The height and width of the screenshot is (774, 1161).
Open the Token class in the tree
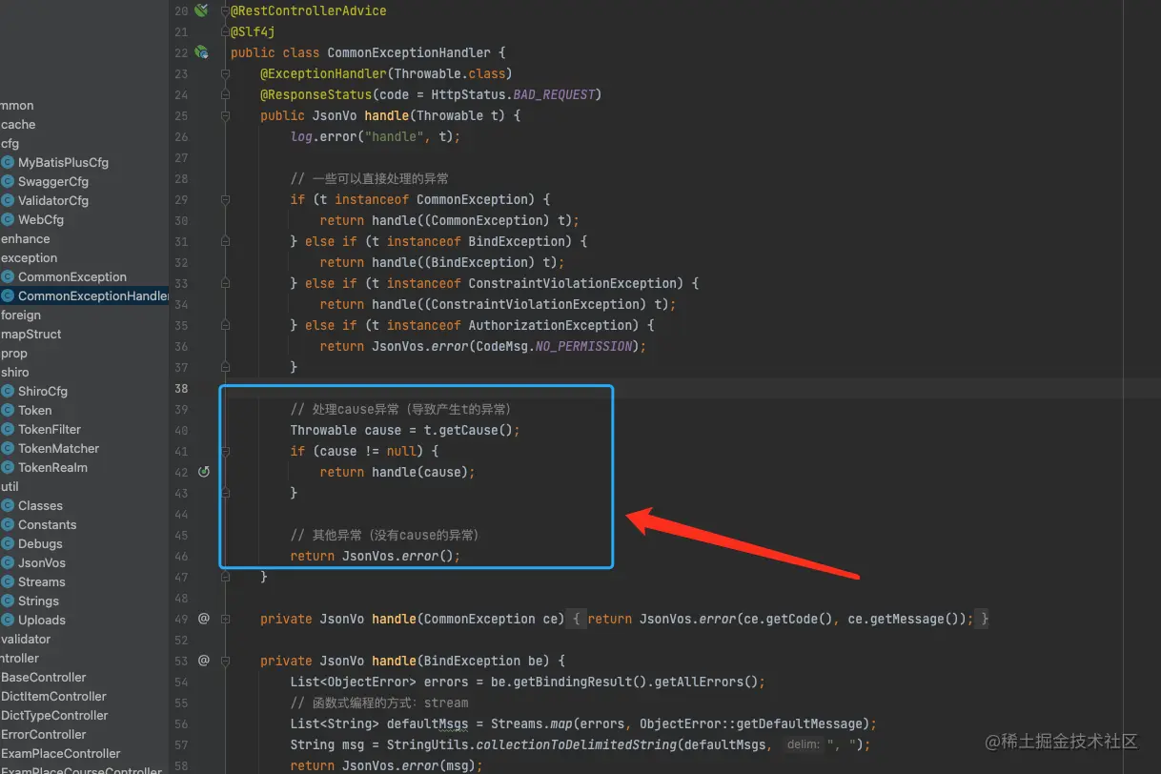point(35,410)
